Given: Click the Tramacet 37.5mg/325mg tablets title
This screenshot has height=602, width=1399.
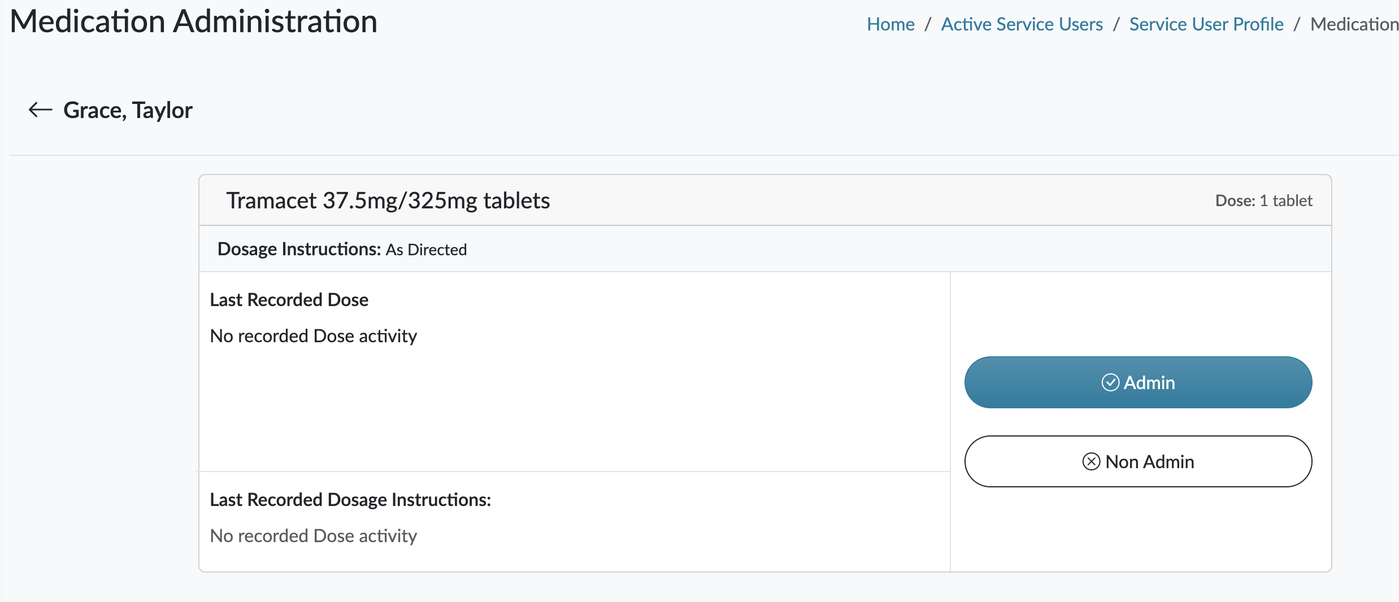Looking at the screenshot, I should 388,200.
